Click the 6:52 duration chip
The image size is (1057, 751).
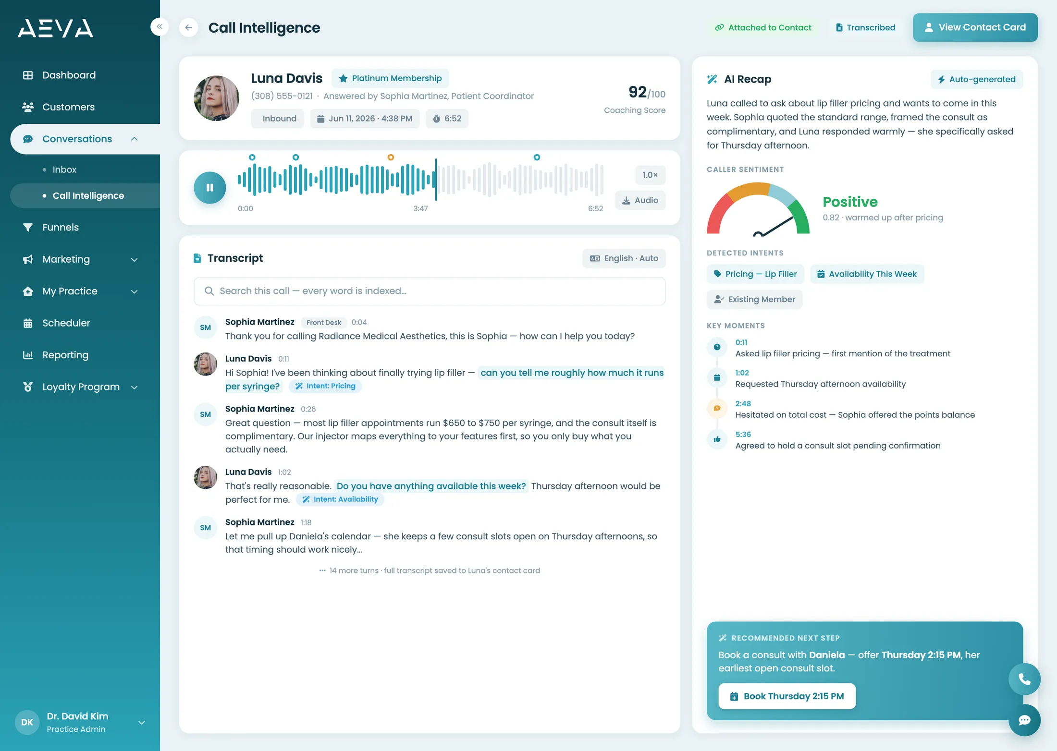click(447, 119)
